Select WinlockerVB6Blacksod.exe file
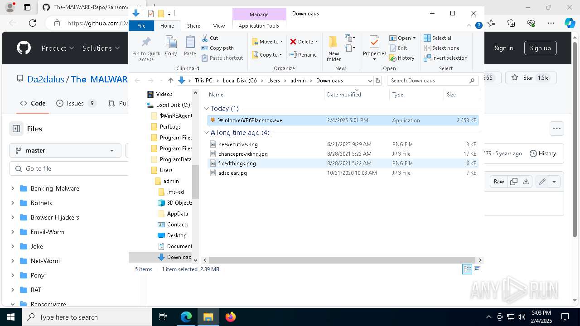 coord(250,120)
